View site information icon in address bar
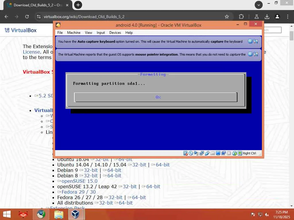Image resolution: width=294 pixels, height=220 pixels. (39, 17)
